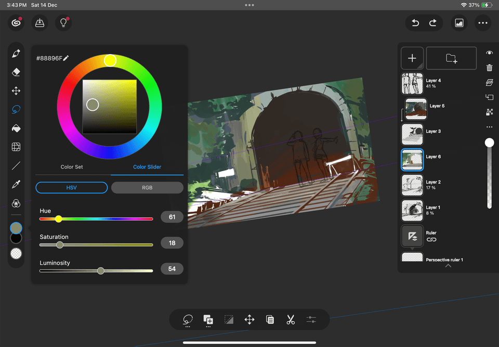Click the Luminosity slider handle
Image resolution: width=499 pixels, height=347 pixels.
100,271
